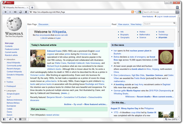
Task: Click the magnifier button beside Google search
Action: coord(177,12)
